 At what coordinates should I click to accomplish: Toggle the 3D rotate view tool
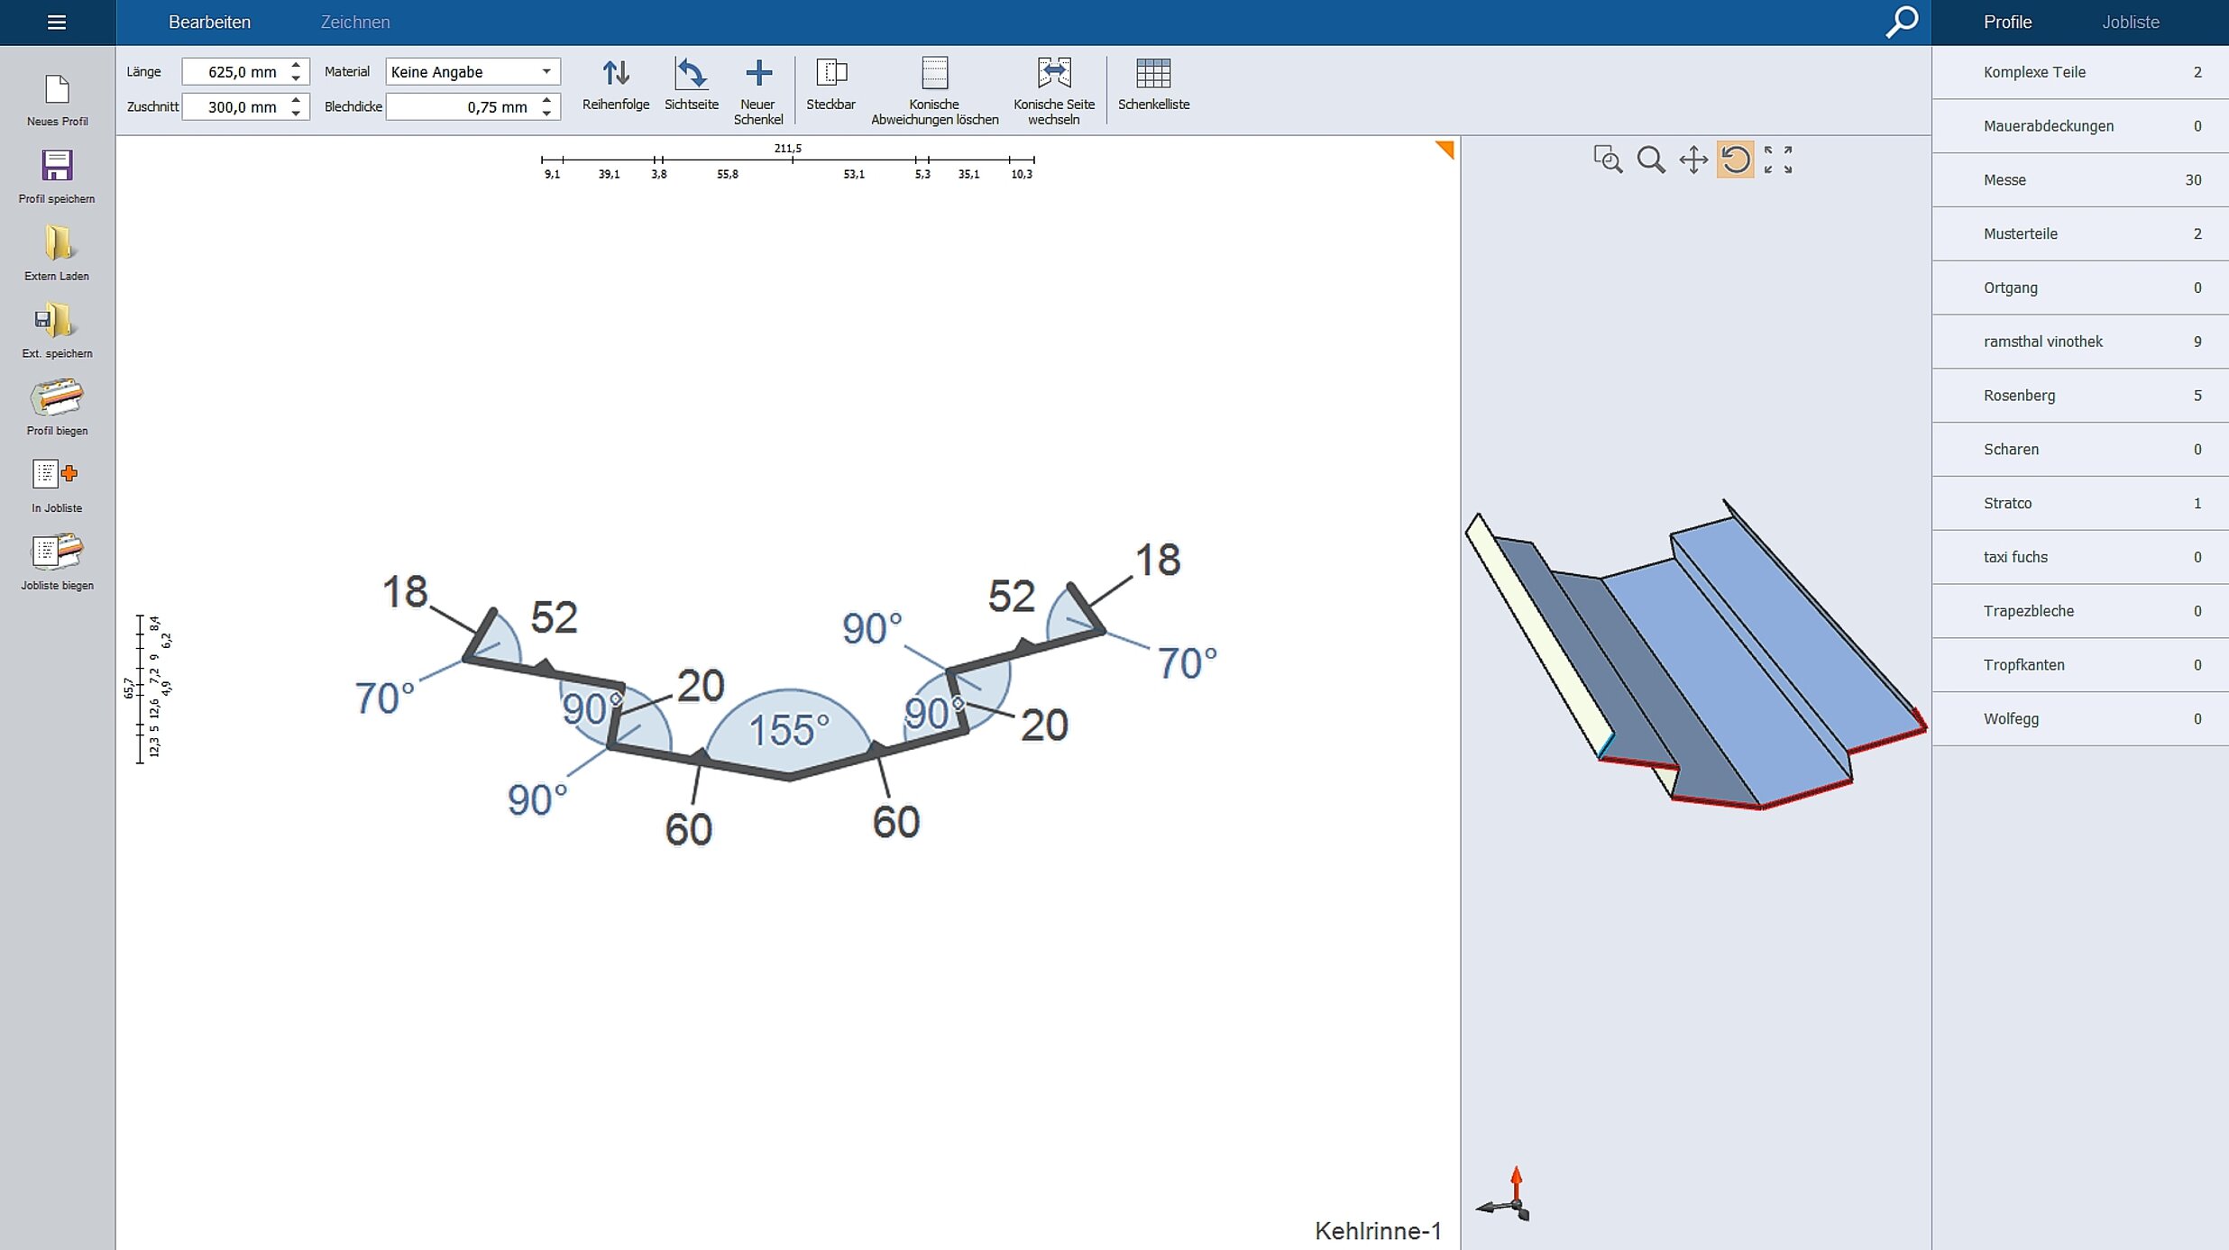point(1735,160)
